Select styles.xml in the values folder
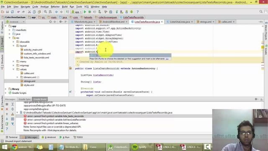This screenshot has width=268, height=151. [29, 85]
